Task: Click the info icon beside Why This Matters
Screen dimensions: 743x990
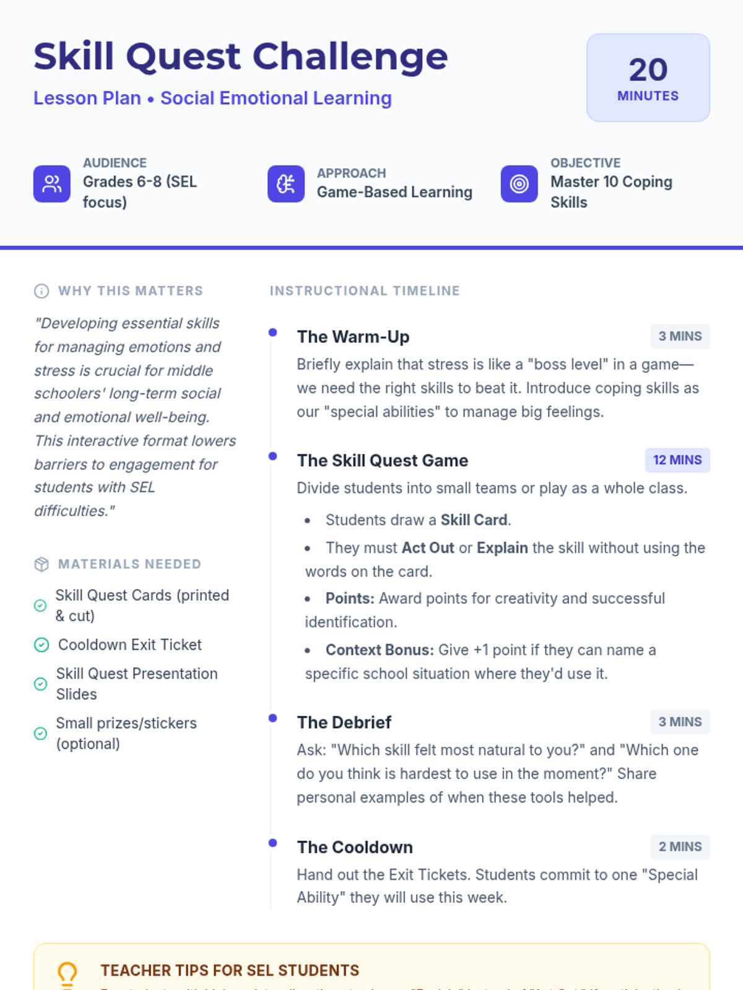Action: pos(41,291)
